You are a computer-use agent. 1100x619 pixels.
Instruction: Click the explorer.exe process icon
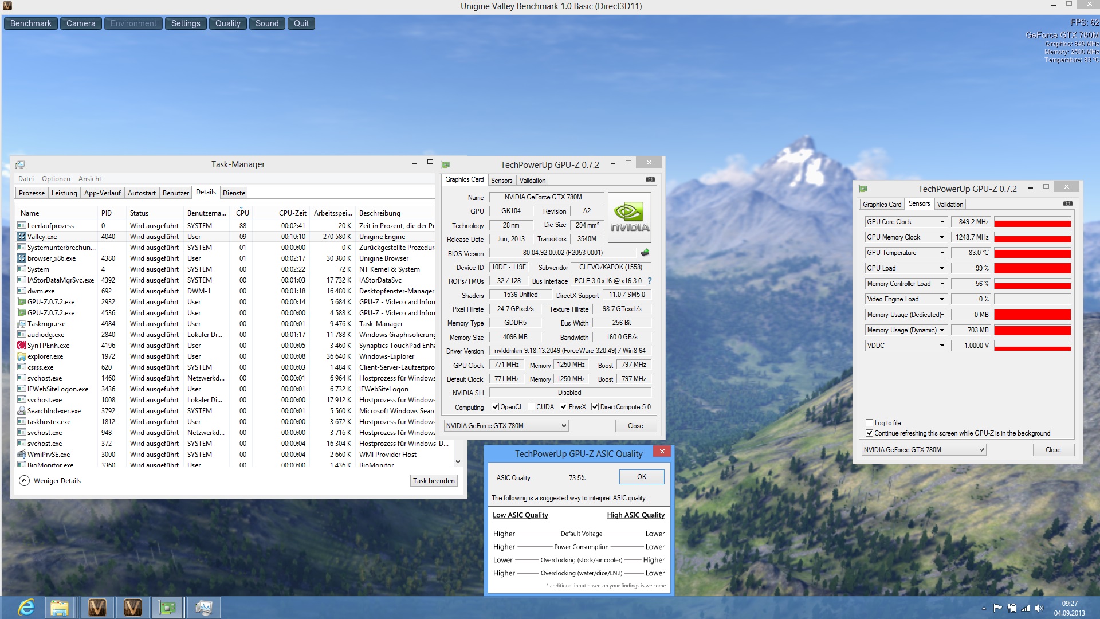click(22, 356)
